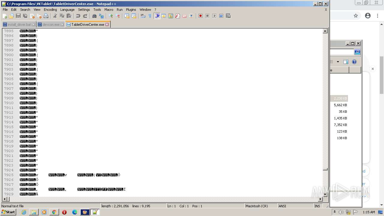Click line number 7925 in margin

pyautogui.click(x=8, y=175)
